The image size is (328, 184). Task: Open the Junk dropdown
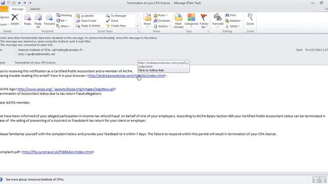pos(4,24)
